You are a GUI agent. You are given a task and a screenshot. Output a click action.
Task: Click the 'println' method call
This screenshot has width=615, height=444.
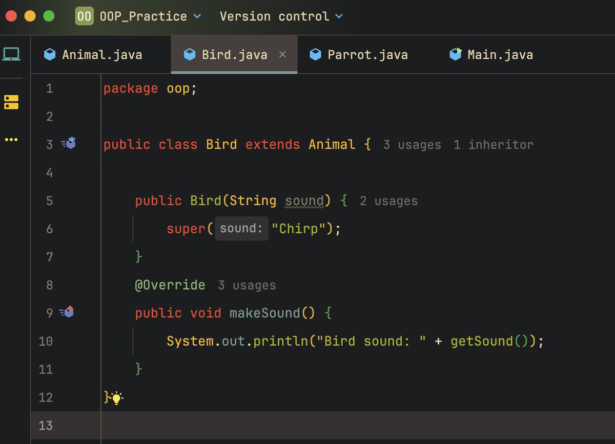click(281, 341)
